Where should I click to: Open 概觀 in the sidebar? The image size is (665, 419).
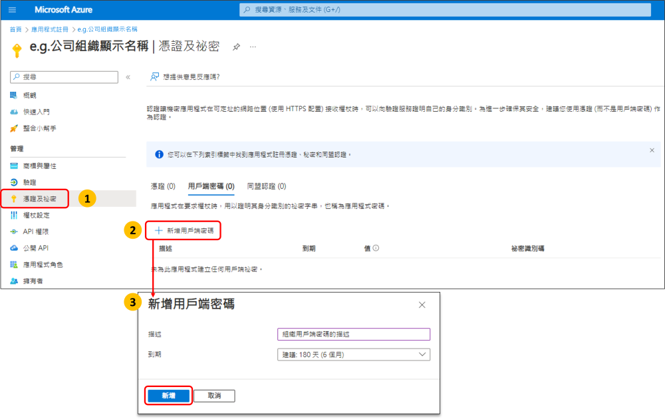click(29, 95)
